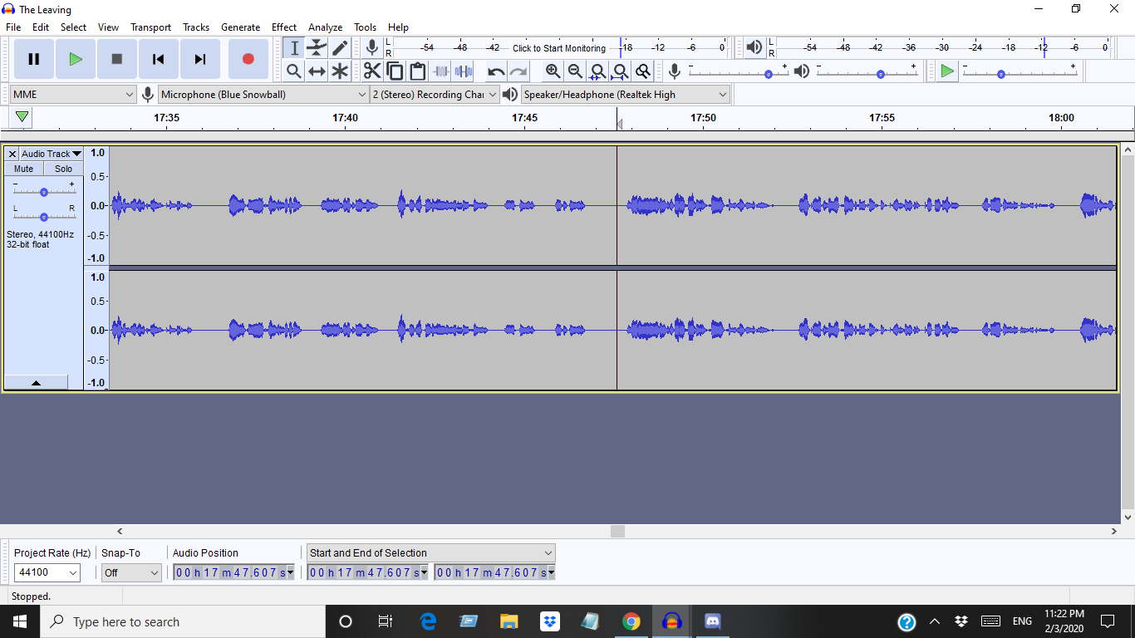Open the Microphone (Blue Snowball) device dropdown

point(264,95)
